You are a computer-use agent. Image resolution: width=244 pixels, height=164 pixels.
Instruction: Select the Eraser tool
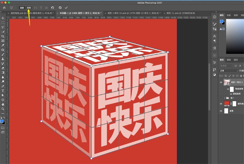coord(3,68)
